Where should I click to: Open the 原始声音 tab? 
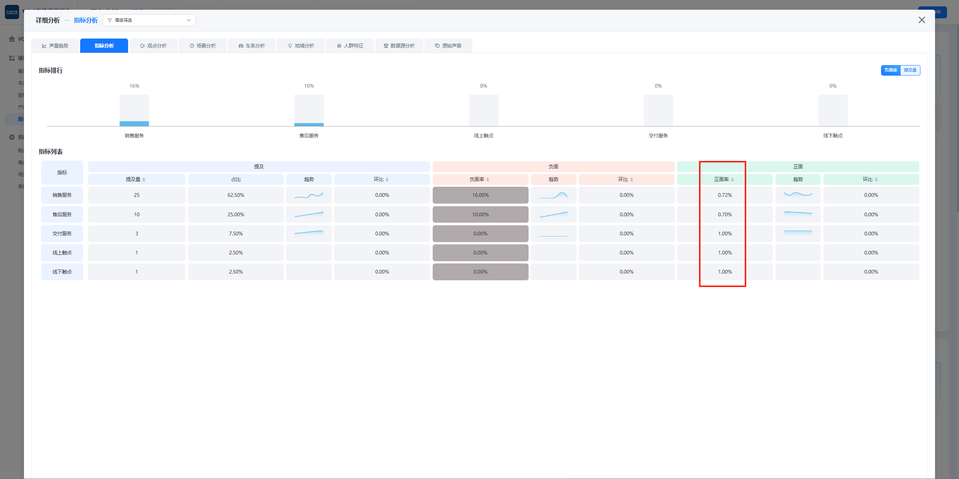point(448,46)
